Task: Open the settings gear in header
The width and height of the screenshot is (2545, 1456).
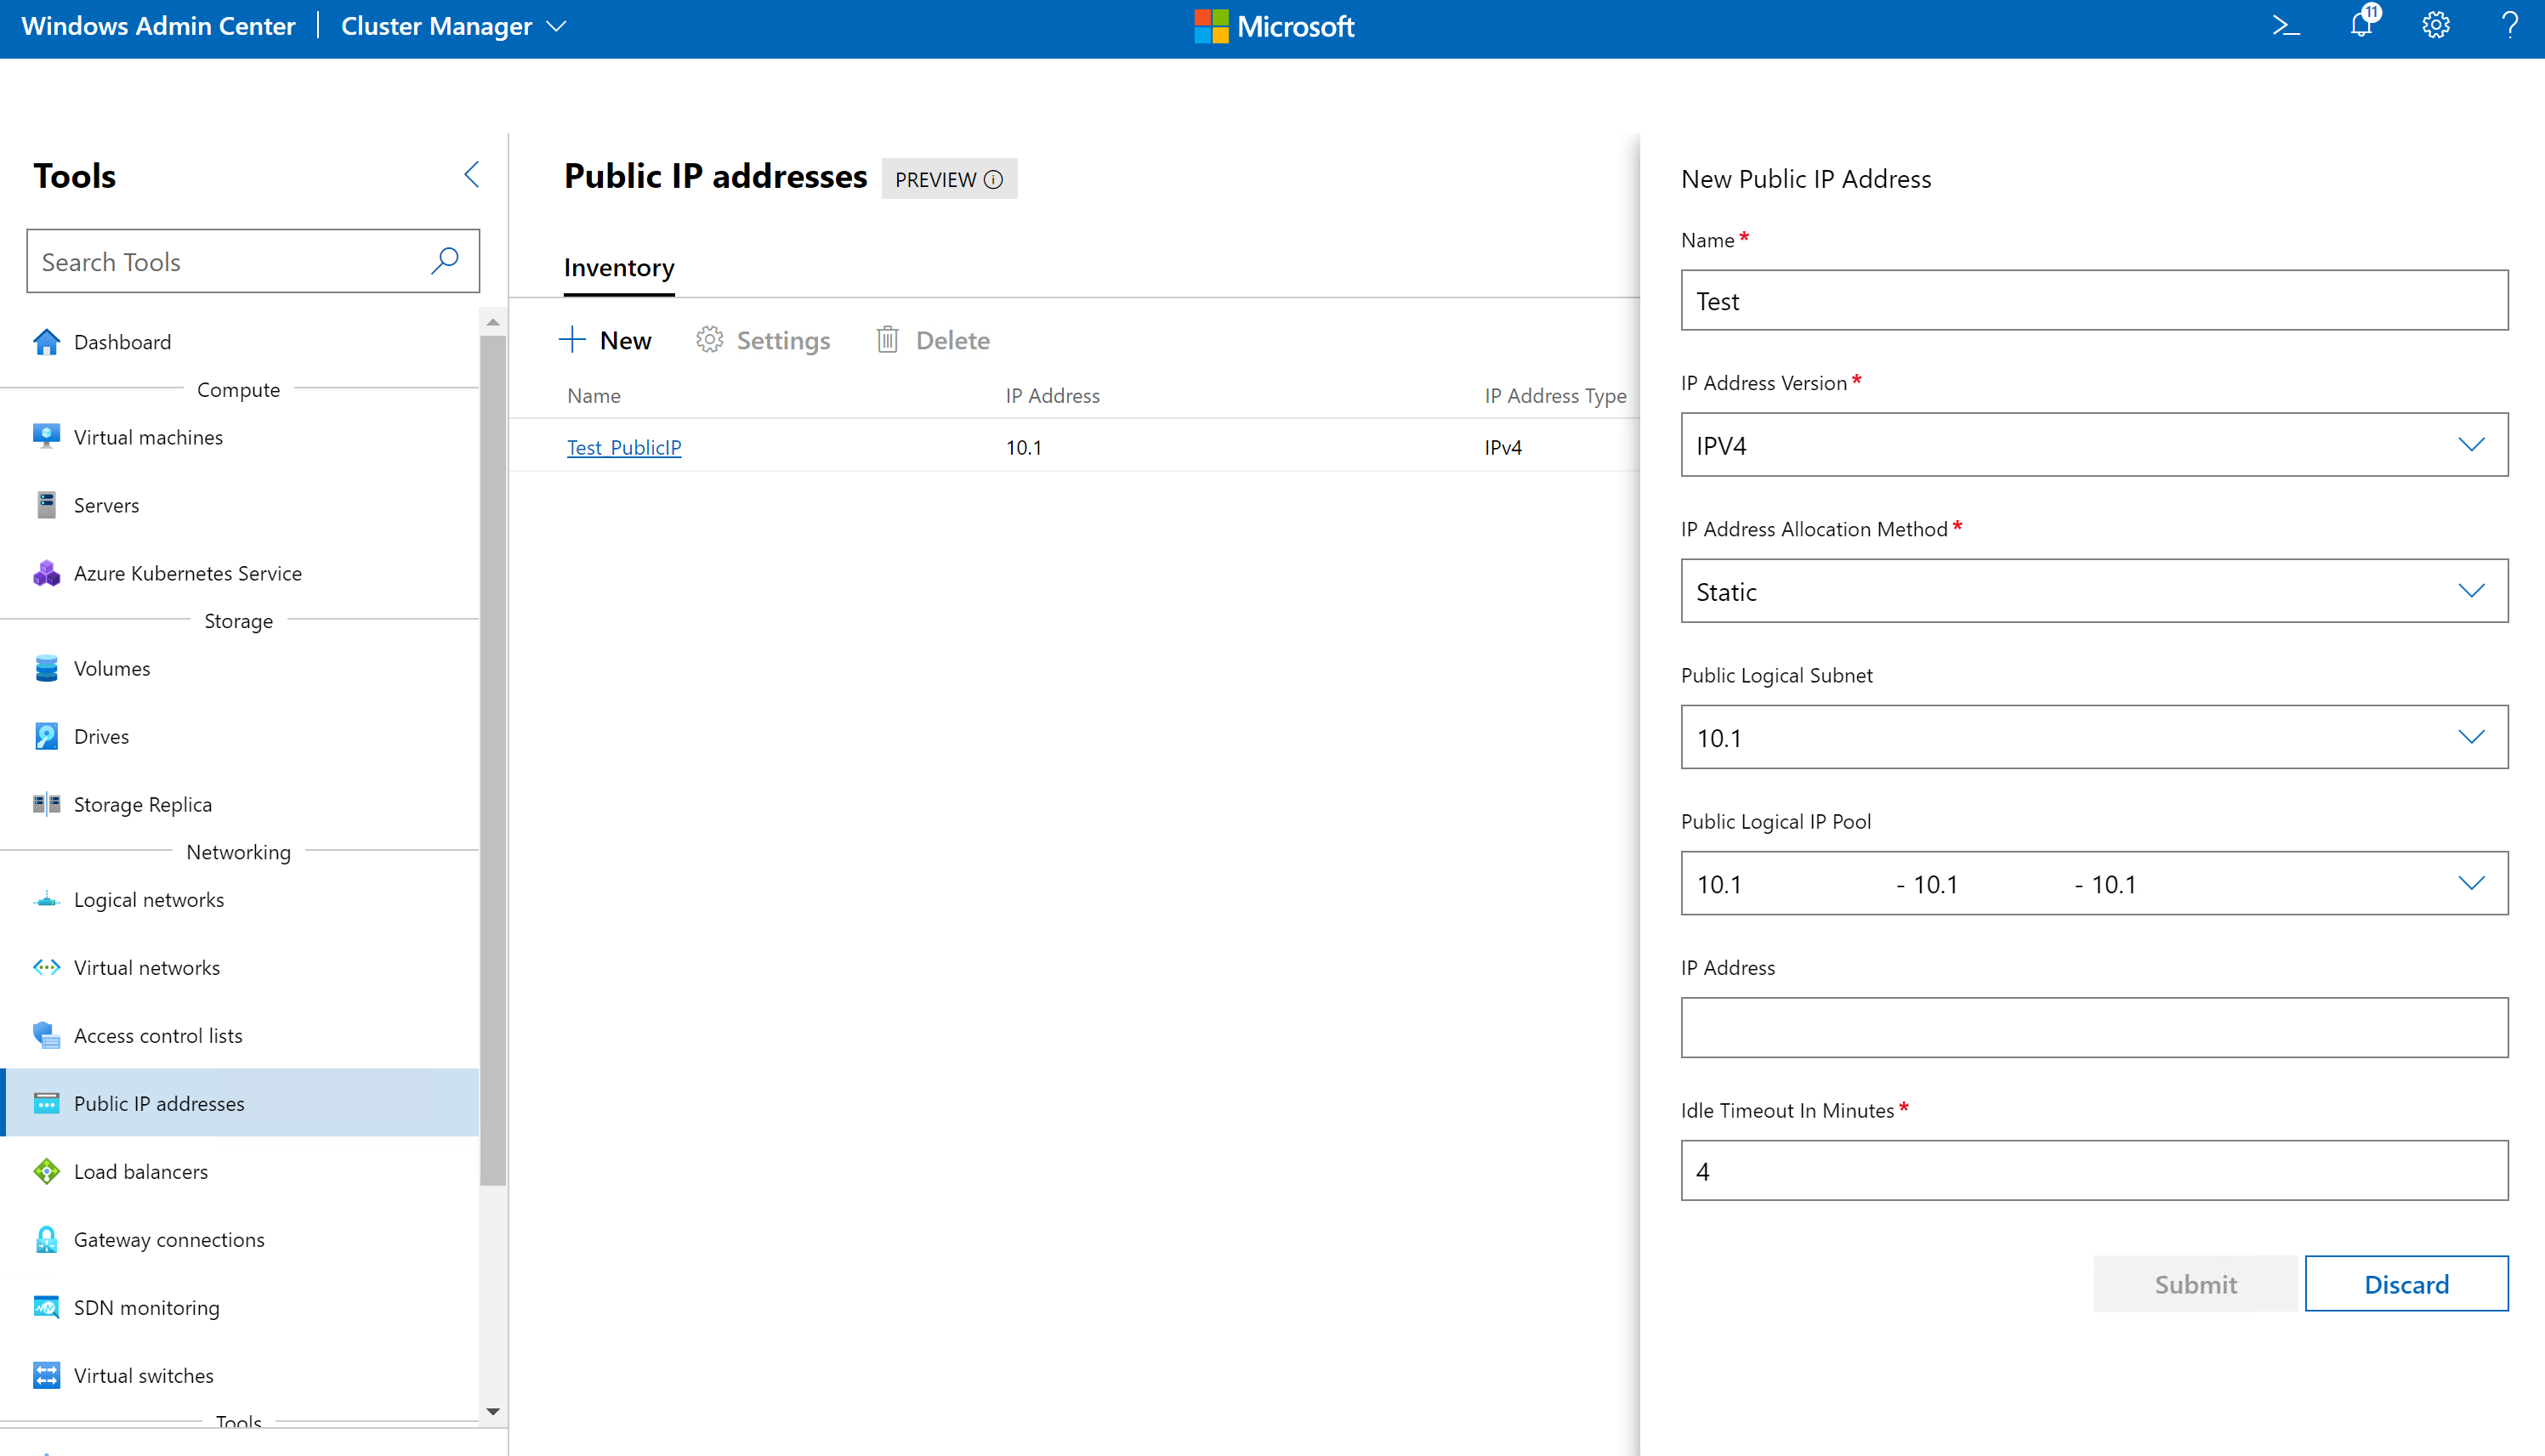Action: [x=2435, y=26]
